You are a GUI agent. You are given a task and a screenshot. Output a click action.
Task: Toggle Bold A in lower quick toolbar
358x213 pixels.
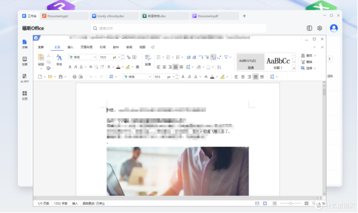pyautogui.click(x=183, y=77)
